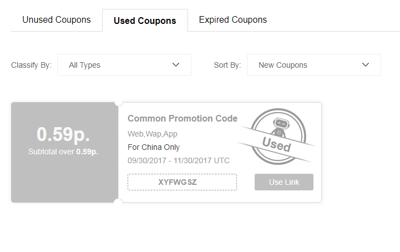Switch to the Unused Coupons tab

click(x=57, y=20)
